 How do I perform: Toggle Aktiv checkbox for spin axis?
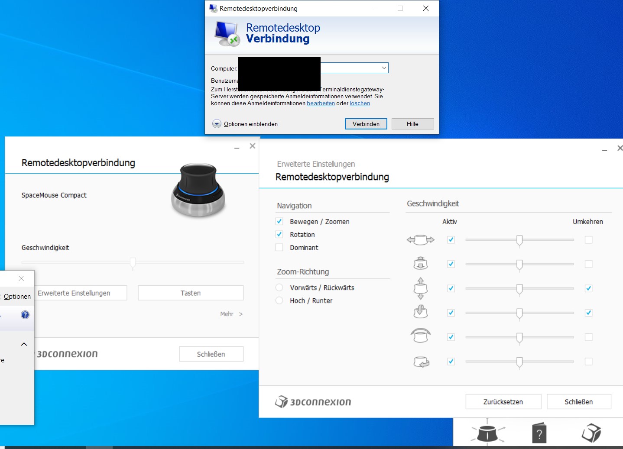[x=451, y=362]
